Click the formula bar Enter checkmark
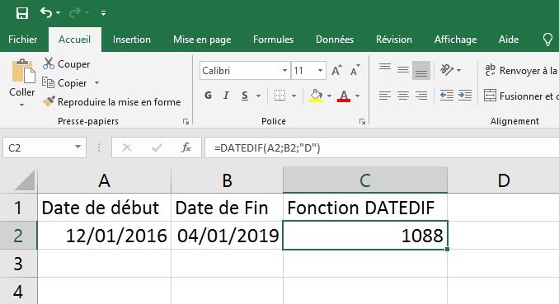 [157, 147]
